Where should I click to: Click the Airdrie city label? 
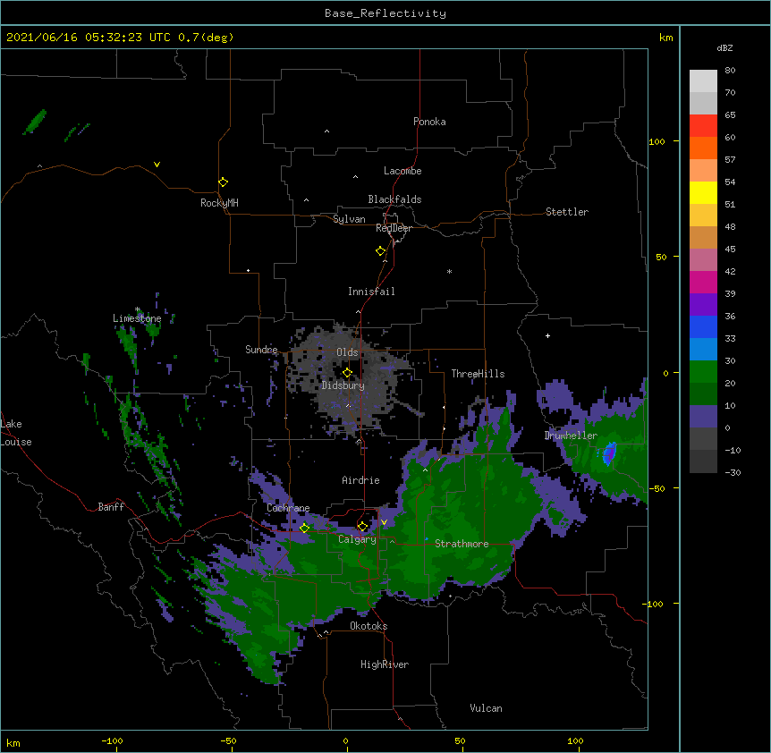pyautogui.click(x=361, y=480)
